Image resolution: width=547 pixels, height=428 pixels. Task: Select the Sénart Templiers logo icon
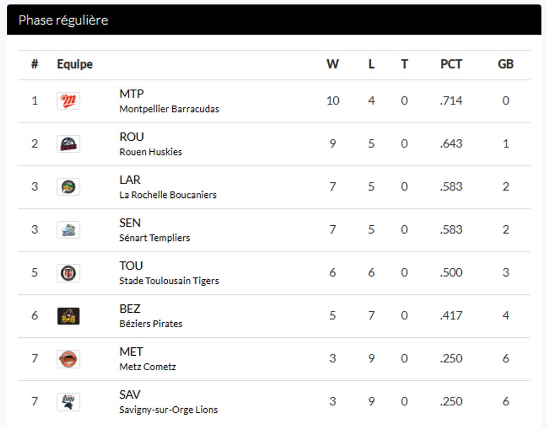(x=68, y=230)
